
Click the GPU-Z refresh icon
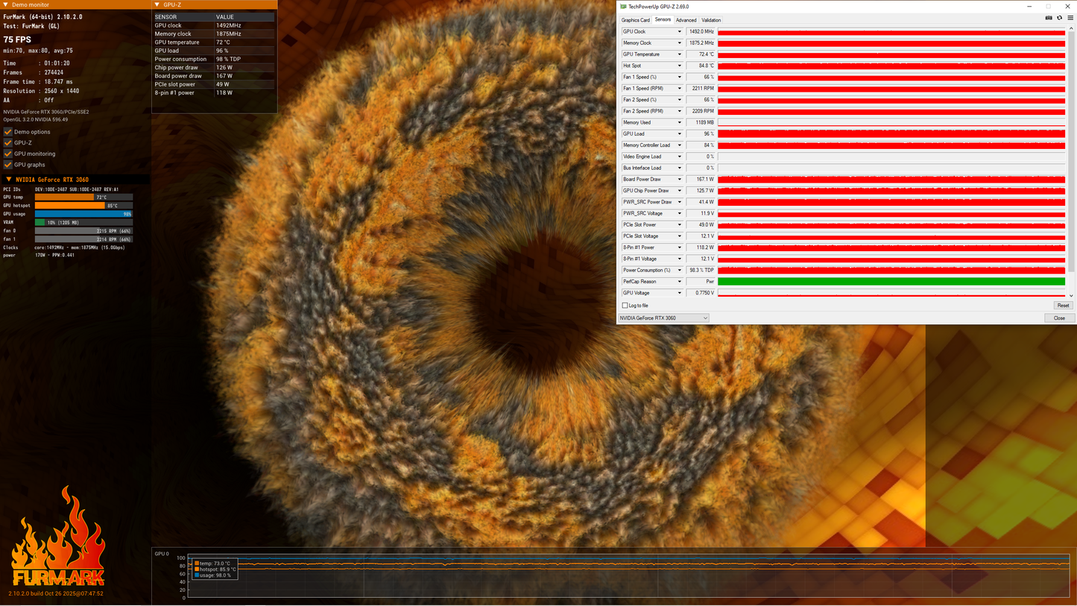[x=1059, y=18]
